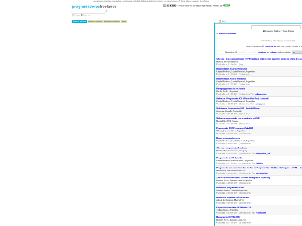The width and height of the screenshot is (302, 226).
Task: Select the Argentina flag language icon
Action: pos(165,5)
